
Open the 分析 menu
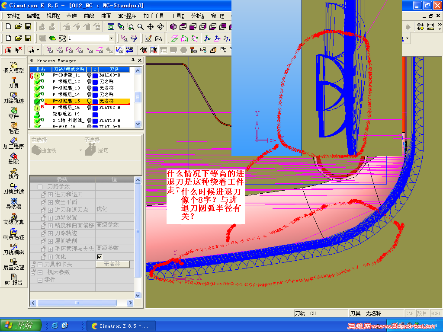[x=197, y=16]
